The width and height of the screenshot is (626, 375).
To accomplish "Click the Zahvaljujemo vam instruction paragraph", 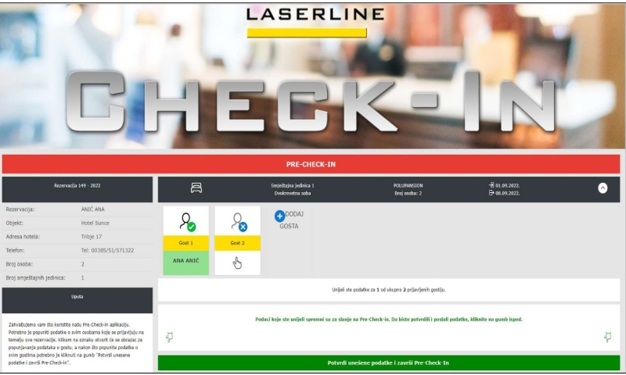I will tap(76, 344).
